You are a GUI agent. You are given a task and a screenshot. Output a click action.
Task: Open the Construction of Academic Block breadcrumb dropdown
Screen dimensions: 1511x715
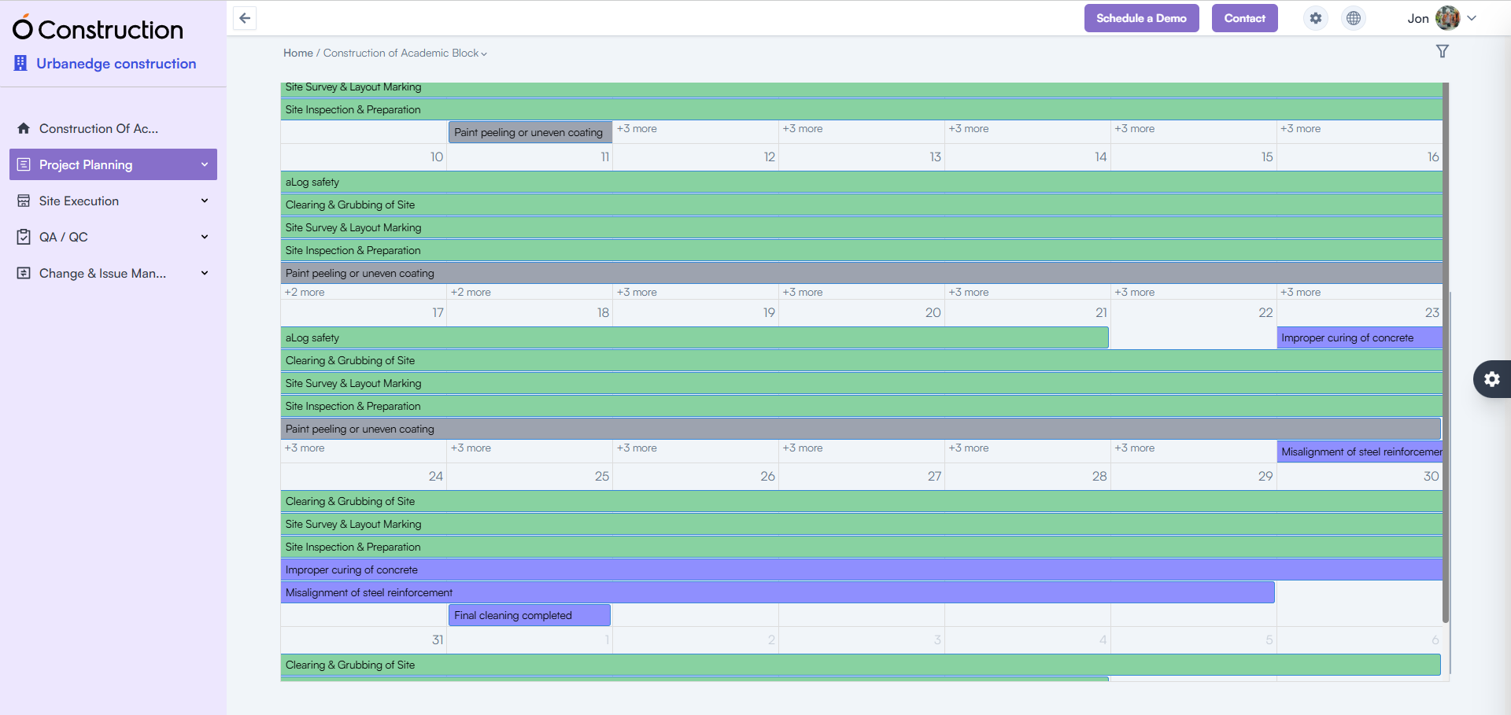coord(483,53)
